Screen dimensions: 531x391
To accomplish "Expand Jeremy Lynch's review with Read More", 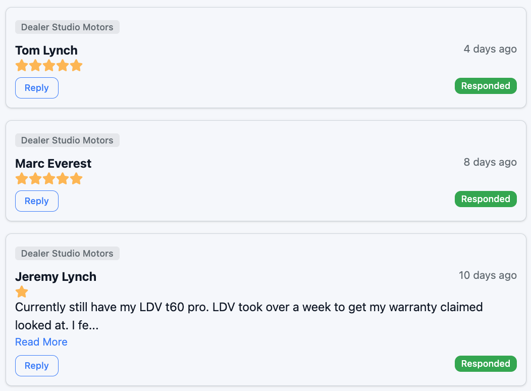I will 41,342.
